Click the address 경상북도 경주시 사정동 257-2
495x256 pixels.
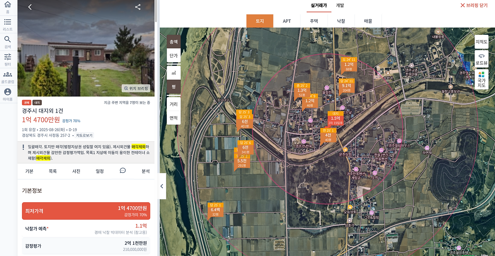pos(46,135)
